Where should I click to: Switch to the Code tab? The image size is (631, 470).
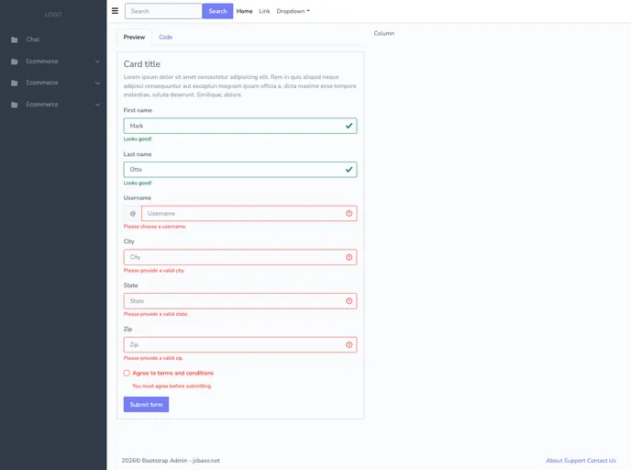point(165,37)
